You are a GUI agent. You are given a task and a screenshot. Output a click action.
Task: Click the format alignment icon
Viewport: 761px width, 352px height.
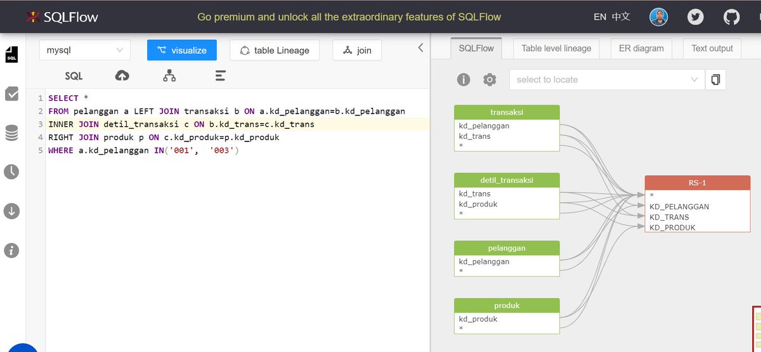tap(221, 76)
